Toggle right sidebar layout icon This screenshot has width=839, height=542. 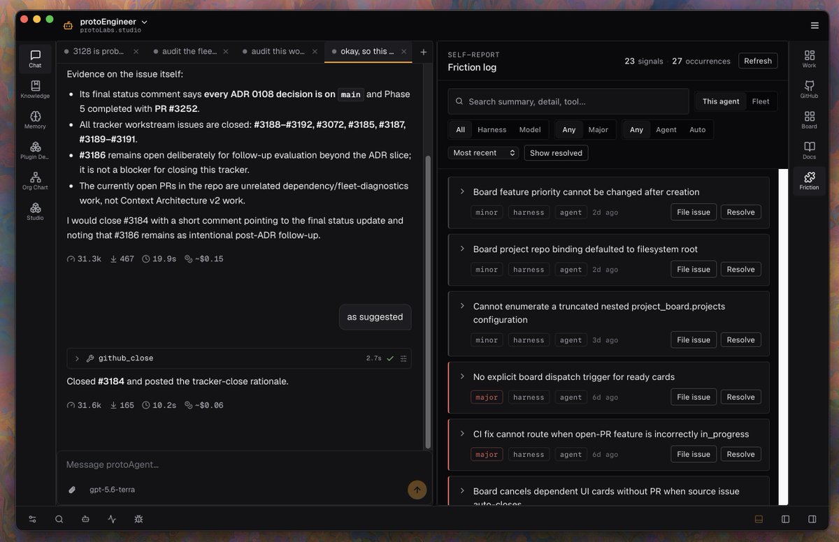click(x=812, y=519)
